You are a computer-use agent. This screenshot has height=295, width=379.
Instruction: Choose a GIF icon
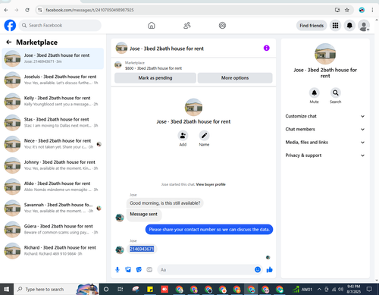(x=149, y=270)
